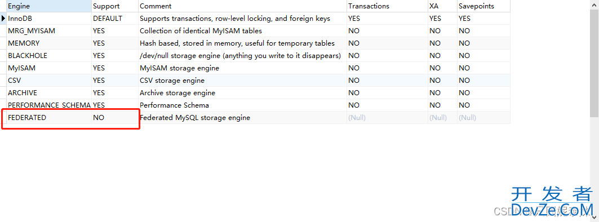This screenshot has width=599, height=222.
Task: Click the CSV storage engine comment
Action: click(x=172, y=81)
